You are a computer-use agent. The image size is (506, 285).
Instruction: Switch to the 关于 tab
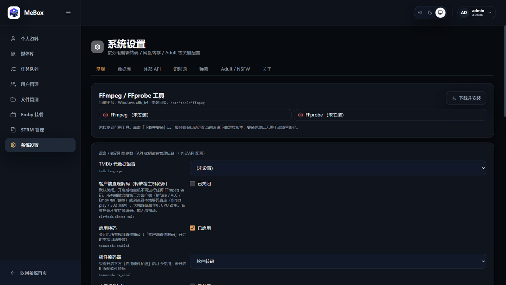(x=267, y=69)
